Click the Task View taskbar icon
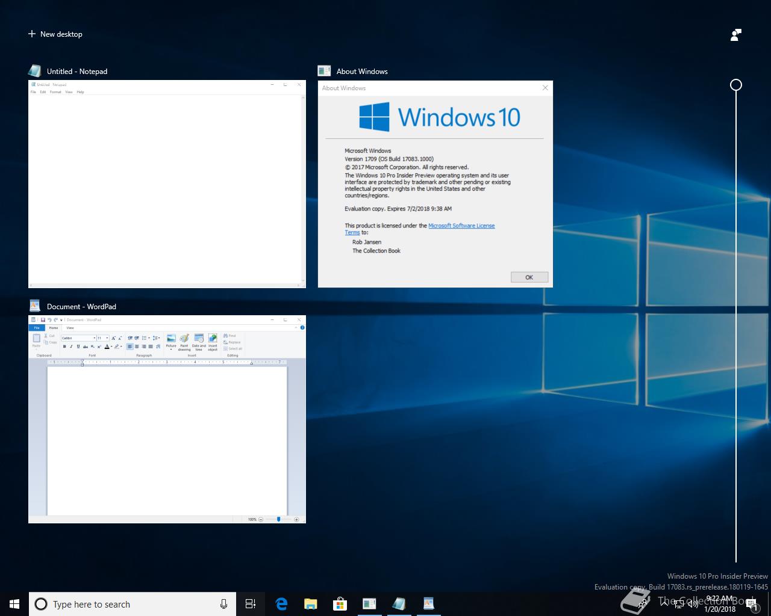Viewport: 771px width, 616px height. [x=251, y=604]
